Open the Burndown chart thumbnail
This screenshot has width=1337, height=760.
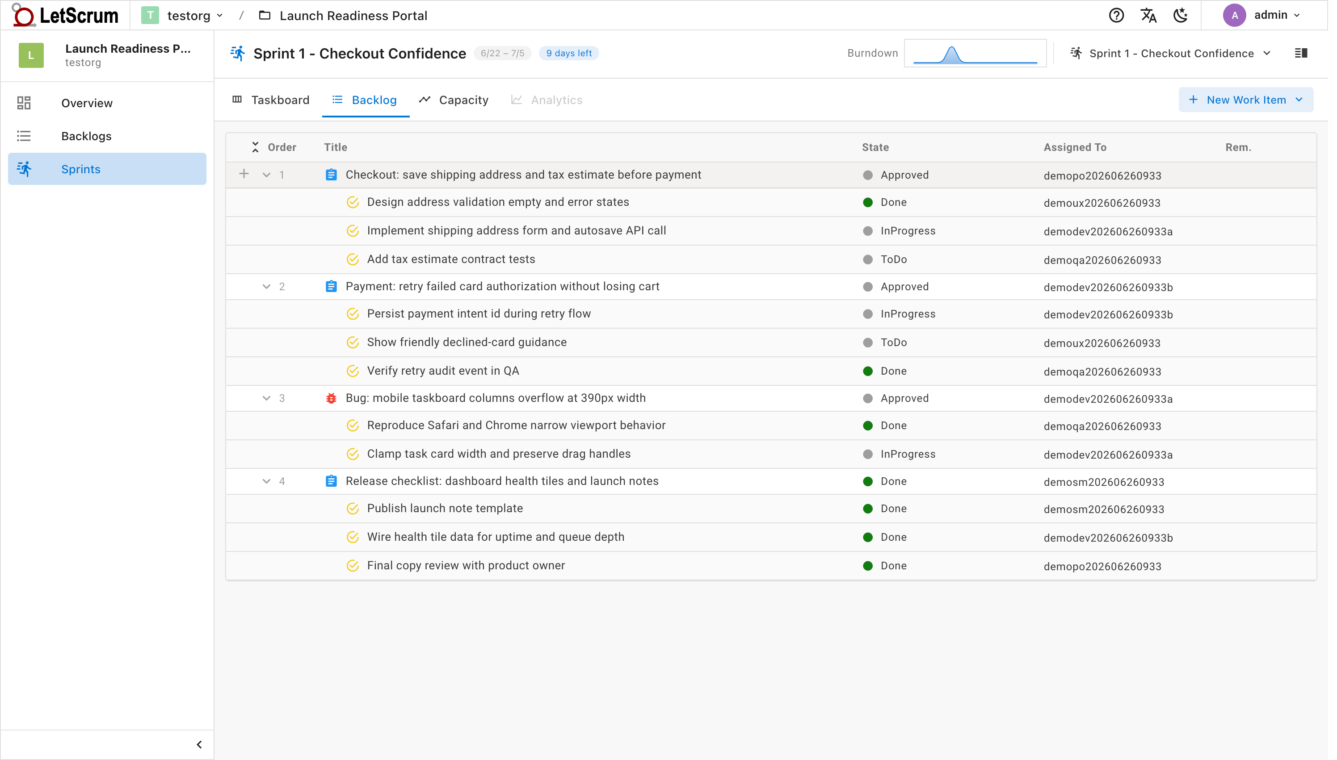(x=975, y=53)
